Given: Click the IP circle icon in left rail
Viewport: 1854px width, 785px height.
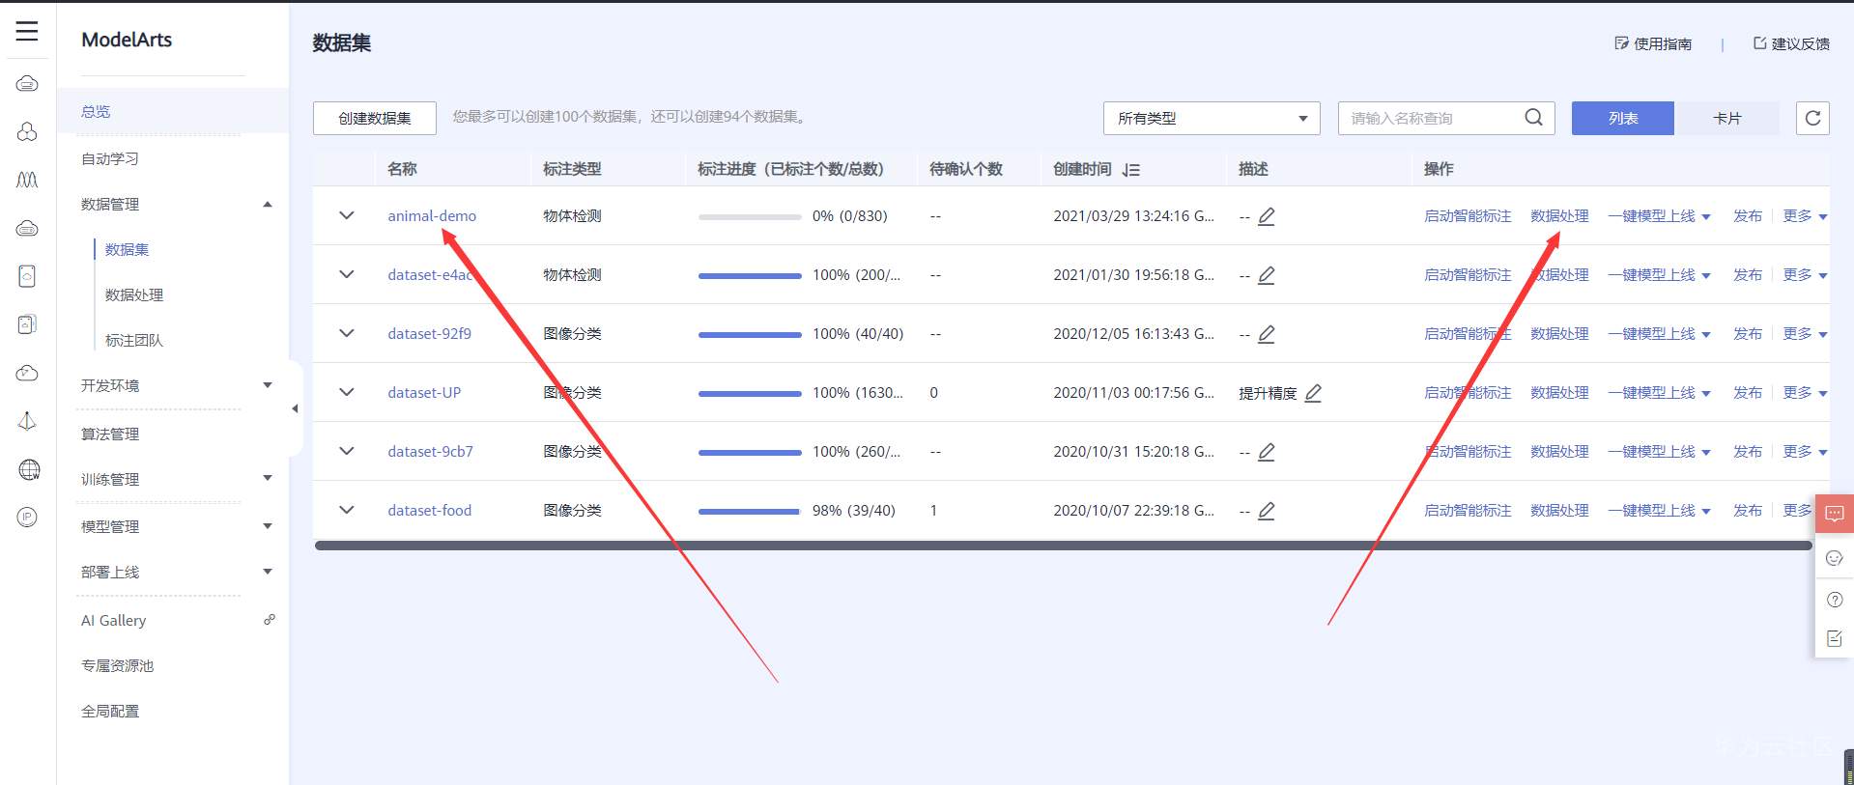Looking at the screenshot, I should [27, 518].
